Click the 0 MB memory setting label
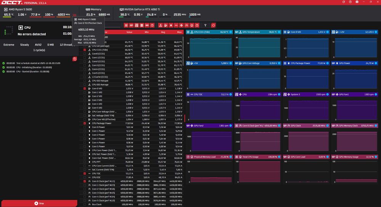This screenshot has height=207, width=381. (51, 45)
